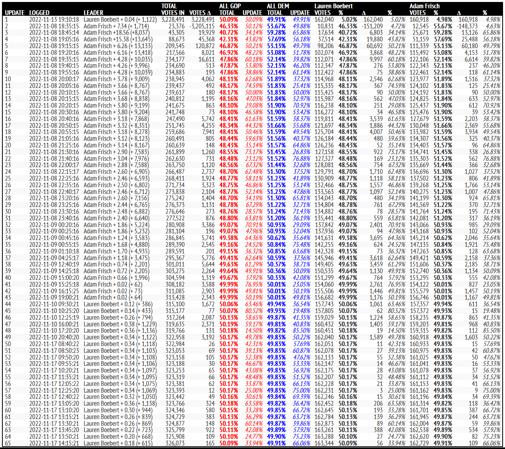
Task: Click Frisch delta value -148,373
Action: [x=467, y=26]
